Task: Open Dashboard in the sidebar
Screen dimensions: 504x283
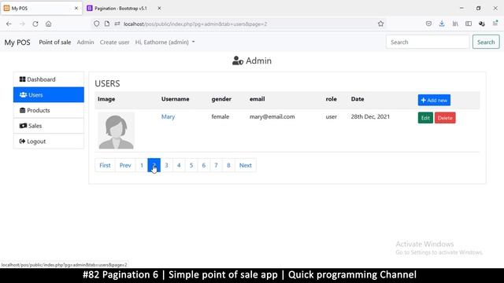Action: tap(49, 79)
